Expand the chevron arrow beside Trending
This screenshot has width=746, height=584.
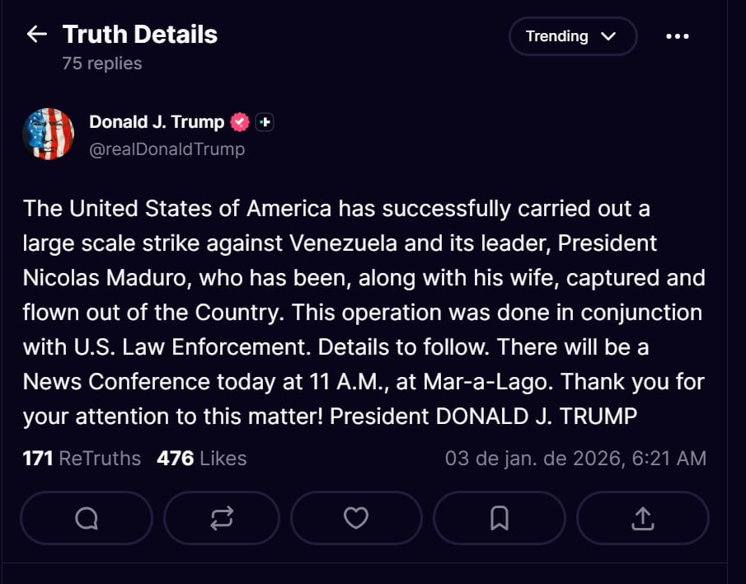click(608, 36)
